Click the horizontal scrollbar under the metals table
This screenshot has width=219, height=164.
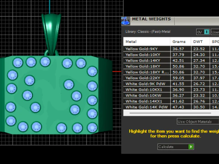click(x=170, y=113)
